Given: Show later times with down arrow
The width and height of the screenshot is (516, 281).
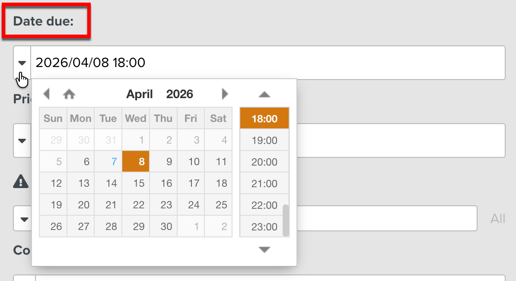Looking at the screenshot, I should click(x=264, y=249).
